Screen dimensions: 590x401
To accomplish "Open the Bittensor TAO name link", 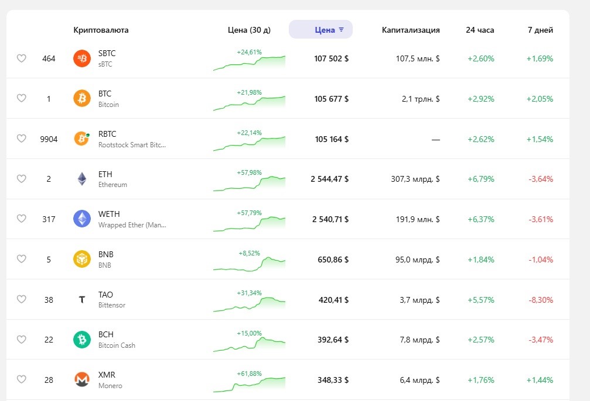I will click(111, 299).
